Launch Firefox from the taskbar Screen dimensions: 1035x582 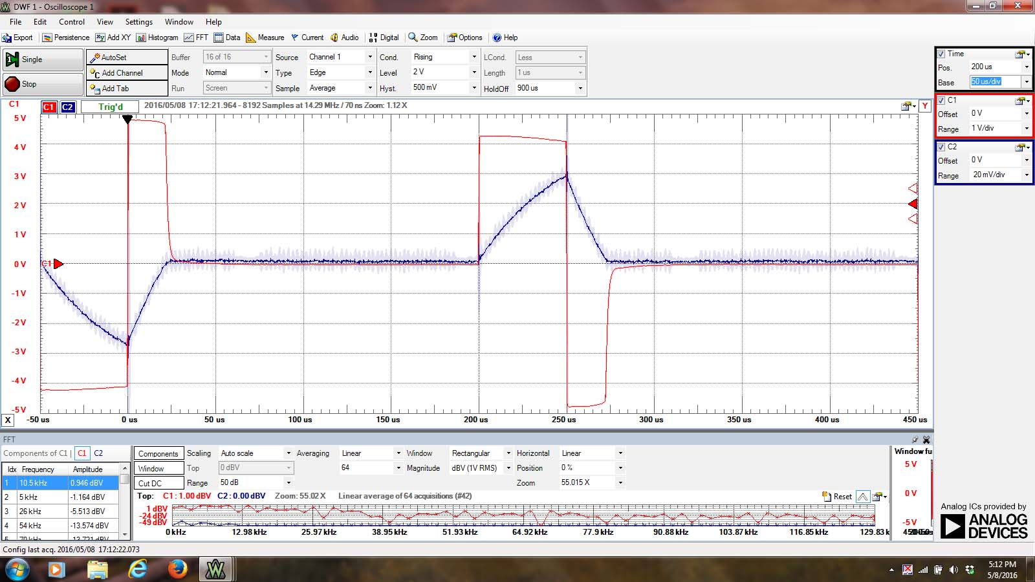point(177,569)
